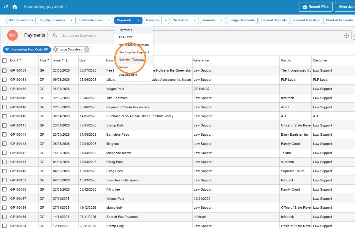Collapse the Payments dropdown arrow

pos(138,20)
